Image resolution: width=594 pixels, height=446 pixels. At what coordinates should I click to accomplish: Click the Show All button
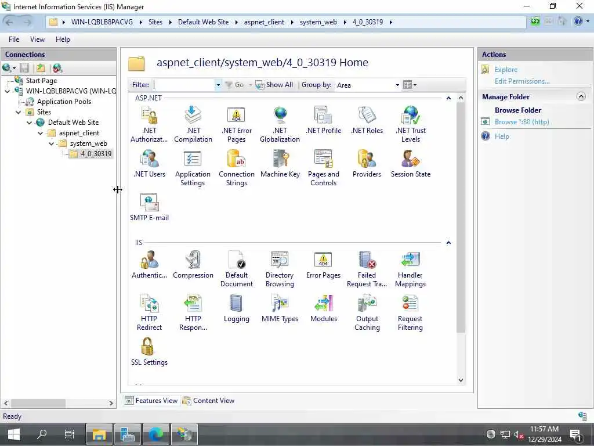274,85
